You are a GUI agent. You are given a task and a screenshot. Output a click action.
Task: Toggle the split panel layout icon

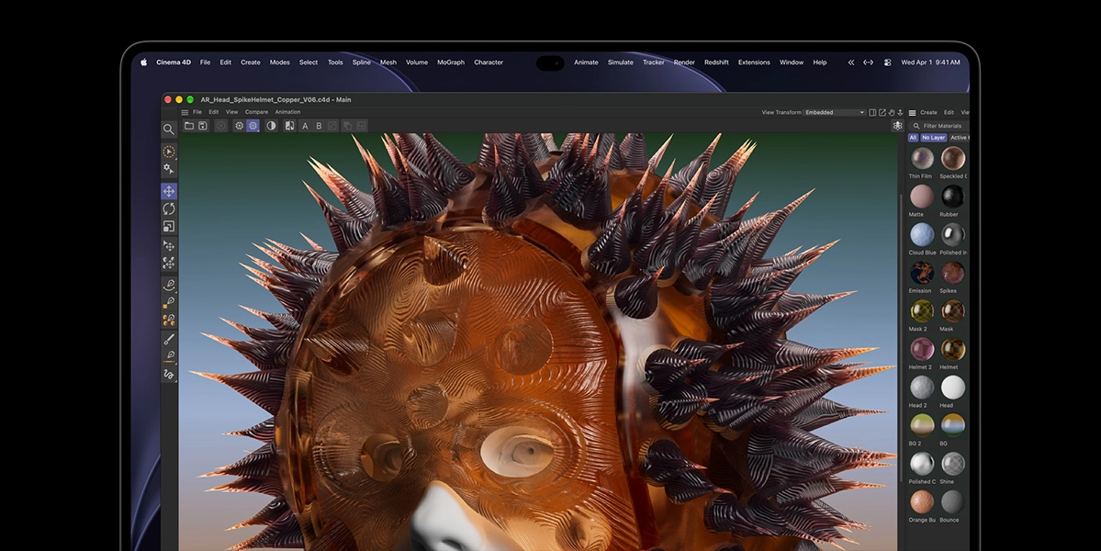click(x=872, y=112)
